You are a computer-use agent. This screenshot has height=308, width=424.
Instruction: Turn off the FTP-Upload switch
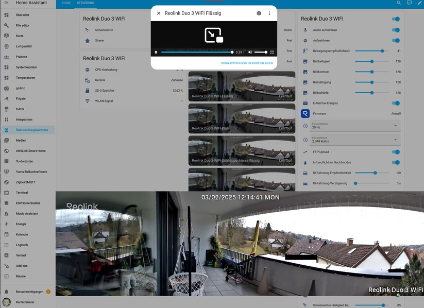tap(396, 151)
